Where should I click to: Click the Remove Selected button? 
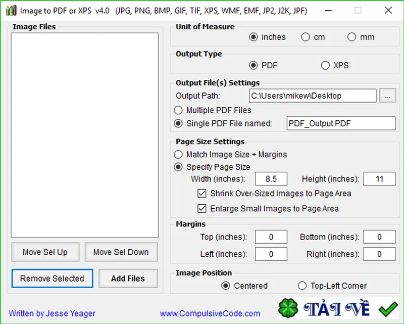(x=53, y=279)
